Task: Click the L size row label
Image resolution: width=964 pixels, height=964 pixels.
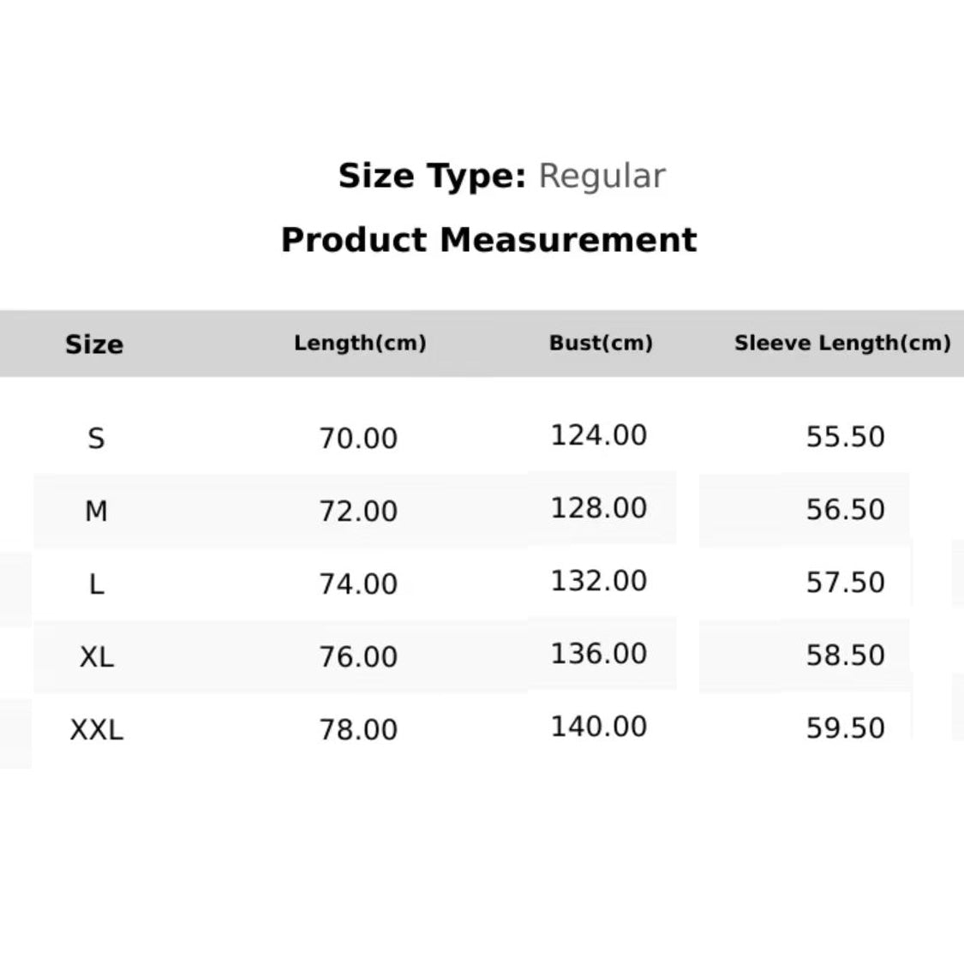Action: 96,584
